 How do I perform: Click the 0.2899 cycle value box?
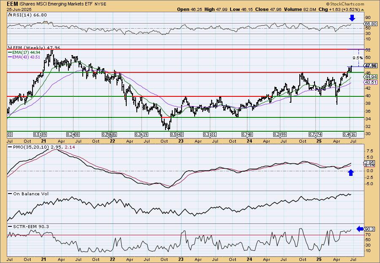280,135
